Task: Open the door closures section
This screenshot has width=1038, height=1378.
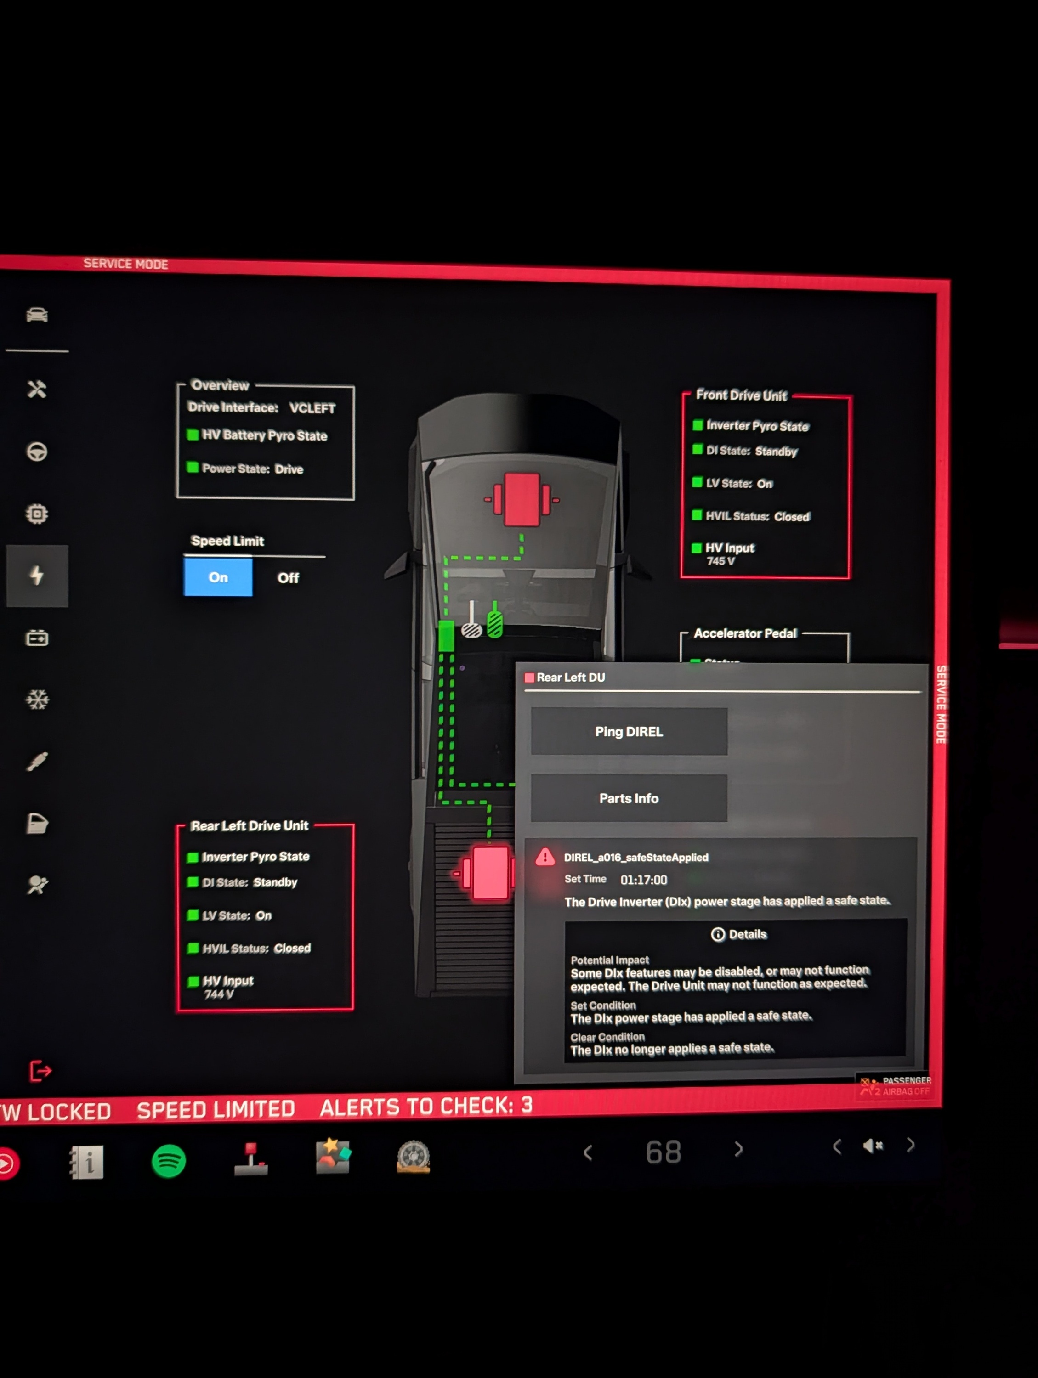Action: pos(37,823)
